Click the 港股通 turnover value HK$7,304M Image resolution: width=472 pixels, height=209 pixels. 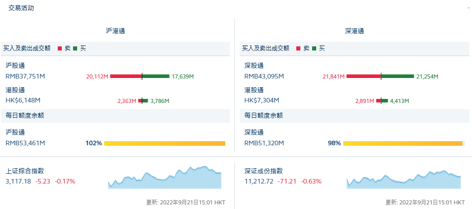point(262,100)
